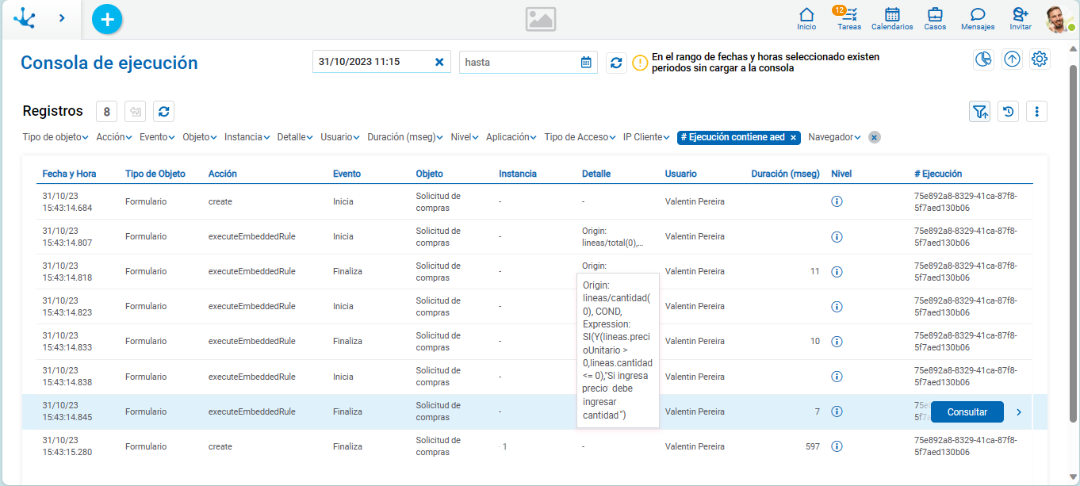The width and height of the screenshot is (1080, 486).
Task: Open console settings gear icon
Action: pos(1040,59)
